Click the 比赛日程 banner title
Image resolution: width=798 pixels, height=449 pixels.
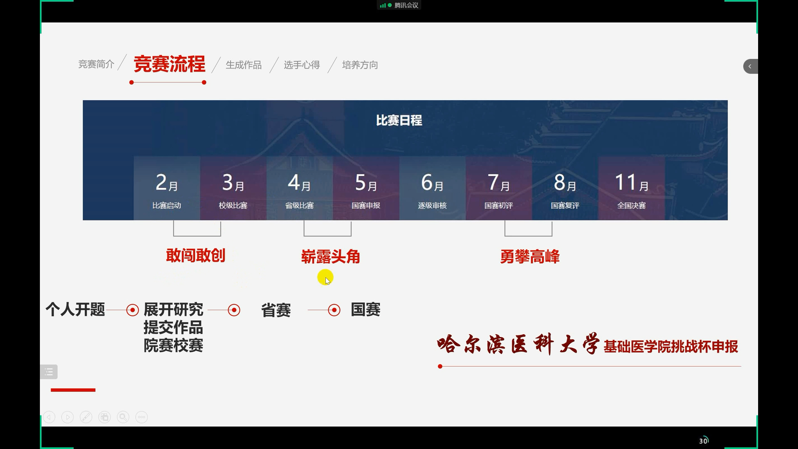pyautogui.click(x=399, y=121)
